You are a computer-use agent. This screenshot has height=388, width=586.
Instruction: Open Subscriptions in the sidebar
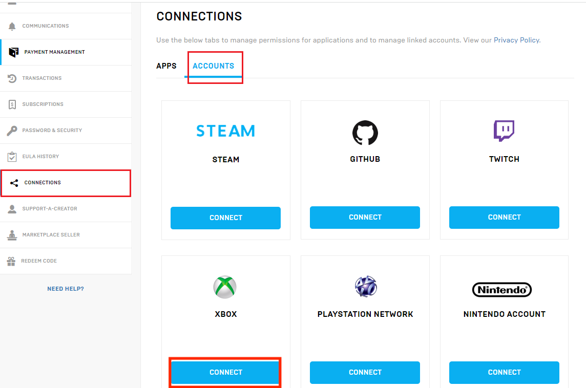point(66,104)
